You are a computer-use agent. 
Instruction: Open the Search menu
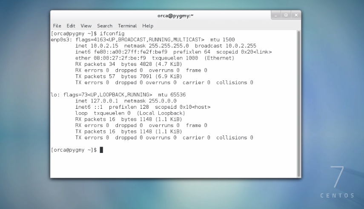(x=104, y=26)
